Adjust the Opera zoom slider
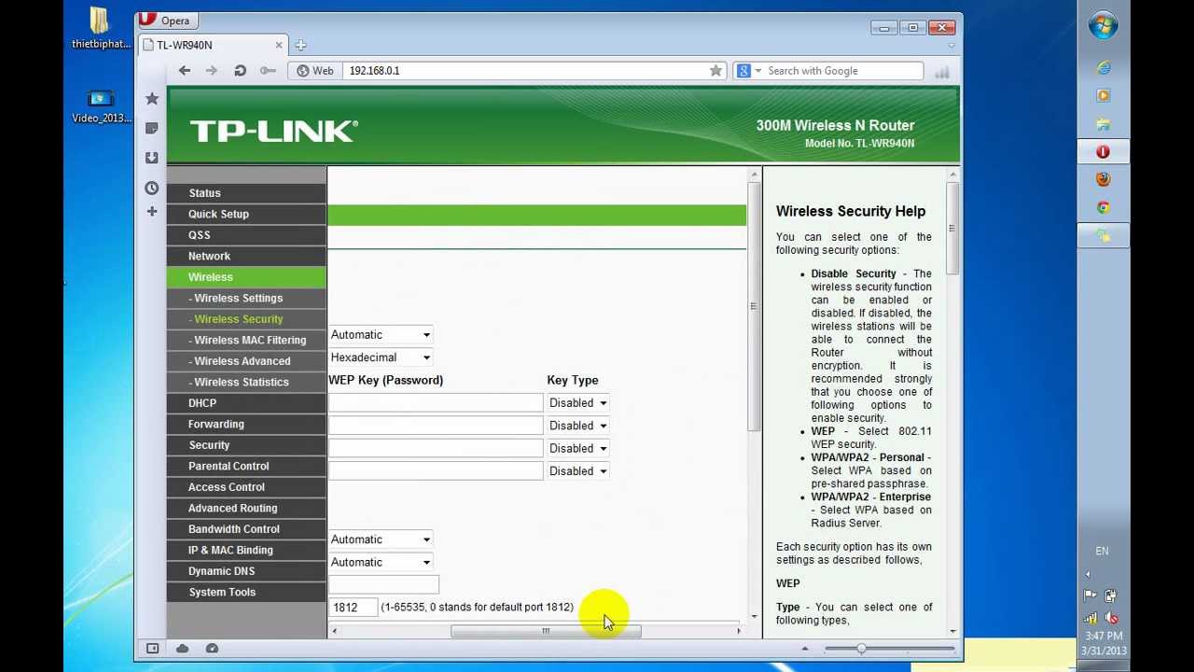The height and width of the screenshot is (672, 1194). pos(861,648)
